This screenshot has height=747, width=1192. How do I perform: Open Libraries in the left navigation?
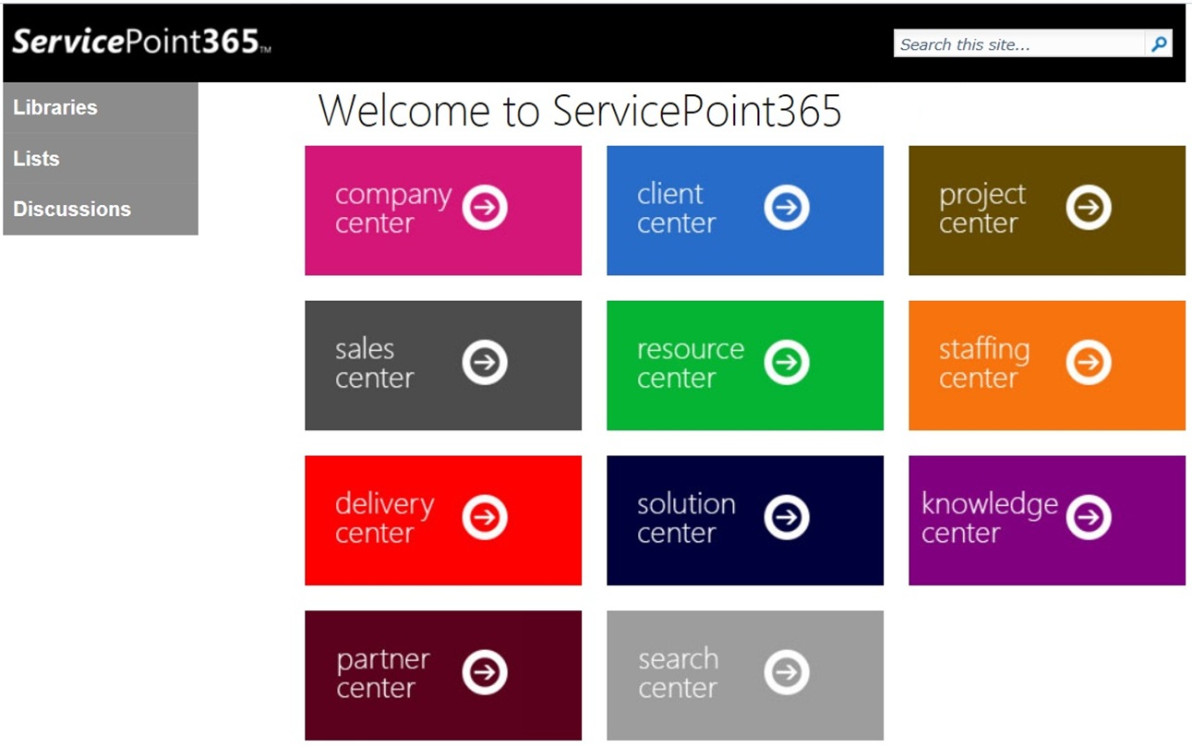55,108
